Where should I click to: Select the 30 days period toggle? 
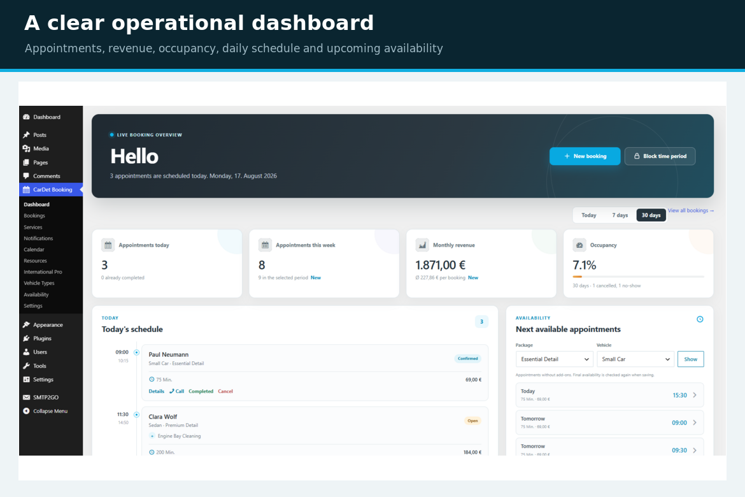(651, 215)
